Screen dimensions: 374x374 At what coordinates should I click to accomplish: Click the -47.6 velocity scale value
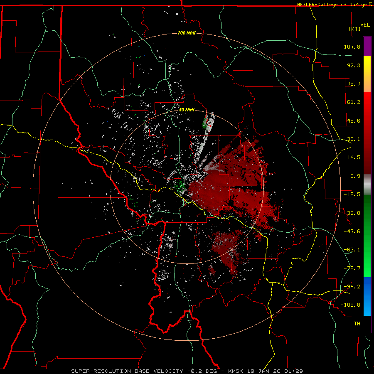tap(352, 231)
